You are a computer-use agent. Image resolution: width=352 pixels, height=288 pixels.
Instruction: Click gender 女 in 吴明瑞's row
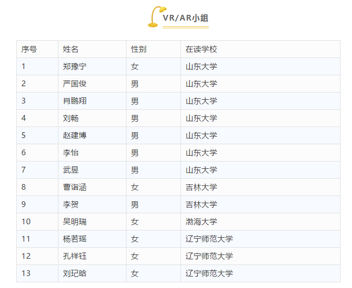(135, 222)
